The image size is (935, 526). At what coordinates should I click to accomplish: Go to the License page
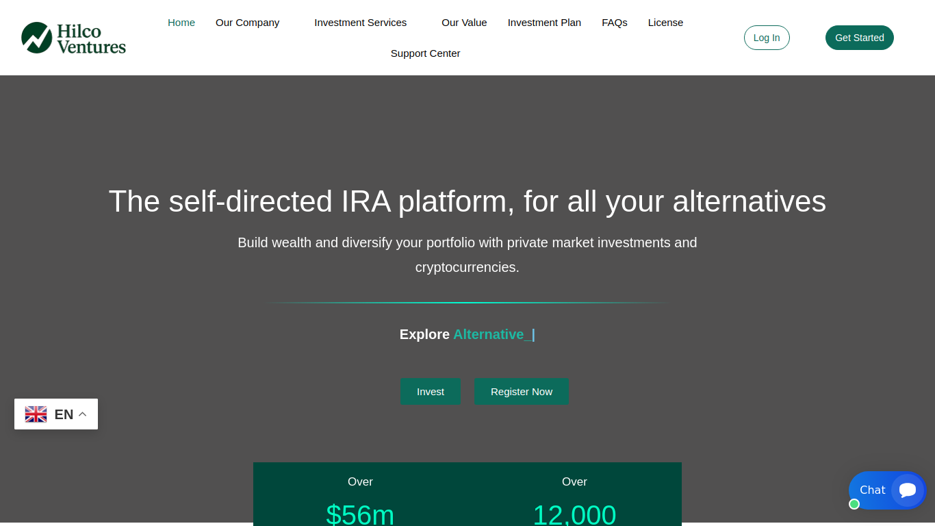(x=665, y=23)
